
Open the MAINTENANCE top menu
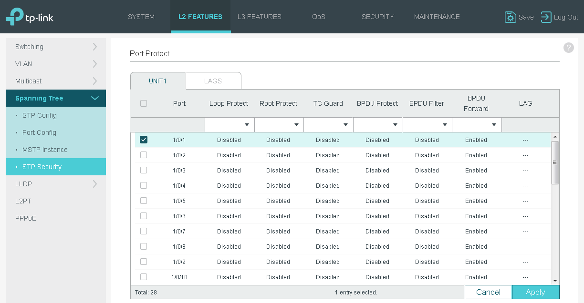point(437,17)
